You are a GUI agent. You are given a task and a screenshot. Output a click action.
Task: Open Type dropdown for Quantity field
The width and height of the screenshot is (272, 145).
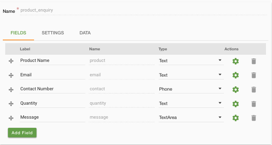(x=191, y=103)
